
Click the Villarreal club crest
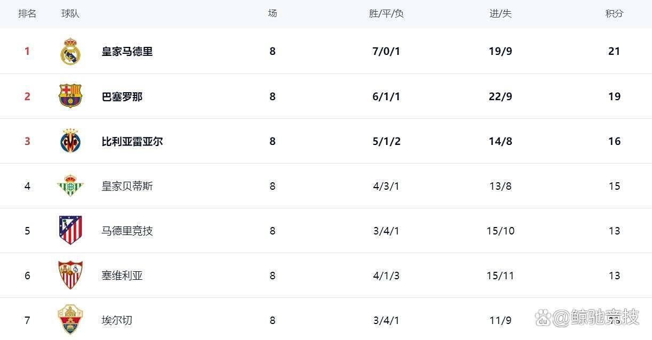70,141
